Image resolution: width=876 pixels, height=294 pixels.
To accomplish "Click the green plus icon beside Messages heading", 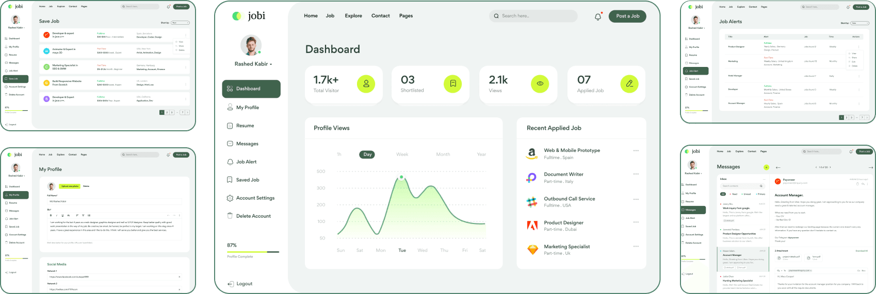I will pyautogui.click(x=766, y=167).
